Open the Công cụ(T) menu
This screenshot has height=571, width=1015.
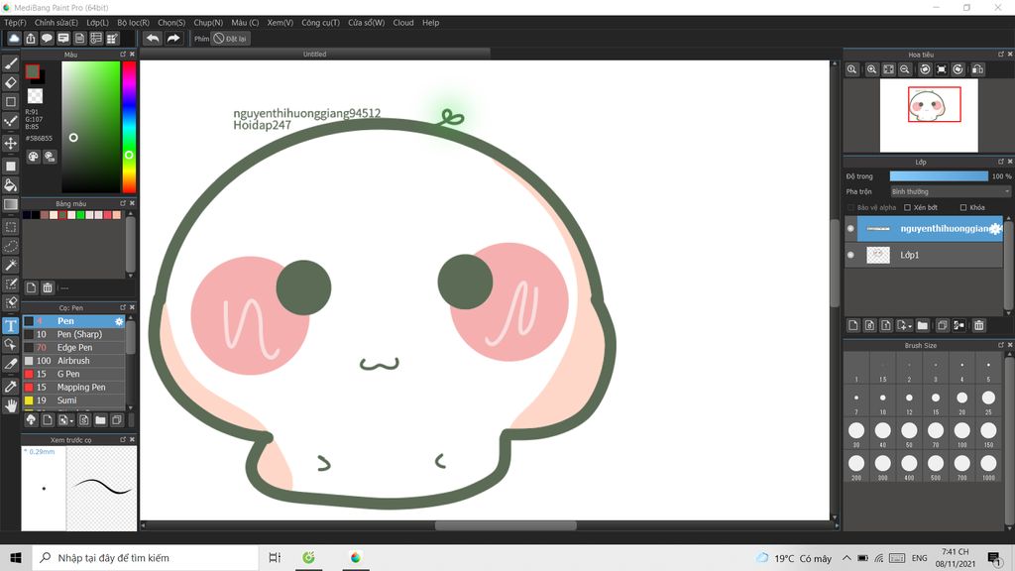(x=320, y=23)
